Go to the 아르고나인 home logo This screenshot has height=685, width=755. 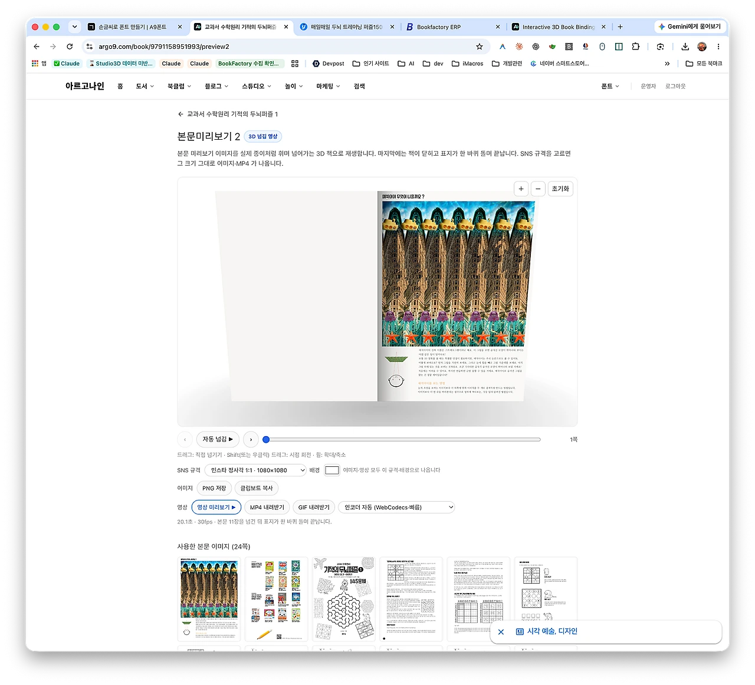pos(84,86)
